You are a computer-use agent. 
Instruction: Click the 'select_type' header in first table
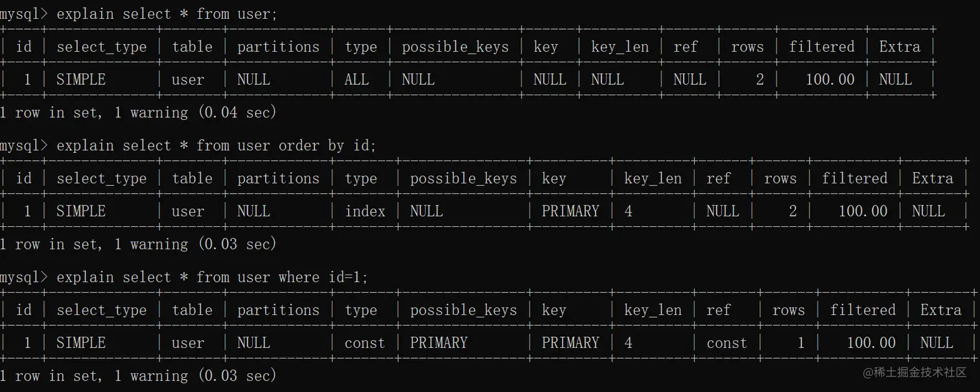[x=102, y=47]
